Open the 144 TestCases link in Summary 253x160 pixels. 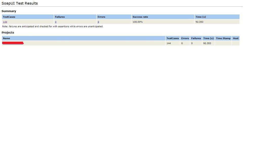tap(5, 22)
